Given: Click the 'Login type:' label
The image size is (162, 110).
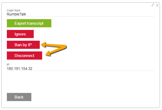Looking at the screenshot, I should click(x=14, y=10).
